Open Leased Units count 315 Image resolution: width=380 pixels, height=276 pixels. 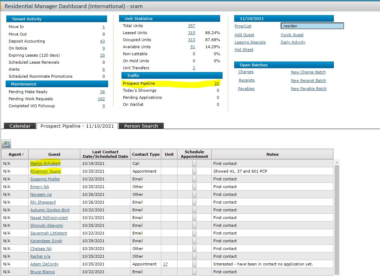pyautogui.click(x=192, y=33)
